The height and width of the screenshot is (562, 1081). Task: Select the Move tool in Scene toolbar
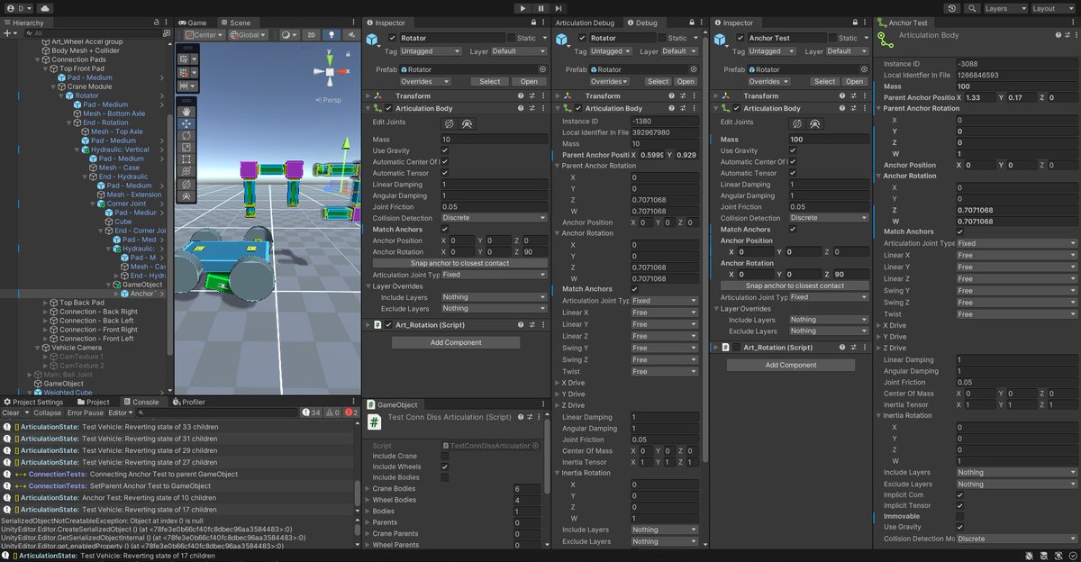pyautogui.click(x=186, y=123)
